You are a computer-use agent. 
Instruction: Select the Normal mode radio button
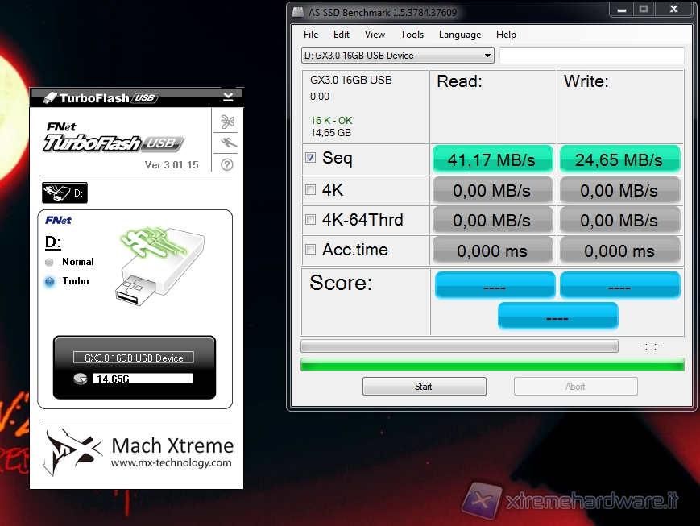(50, 262)
